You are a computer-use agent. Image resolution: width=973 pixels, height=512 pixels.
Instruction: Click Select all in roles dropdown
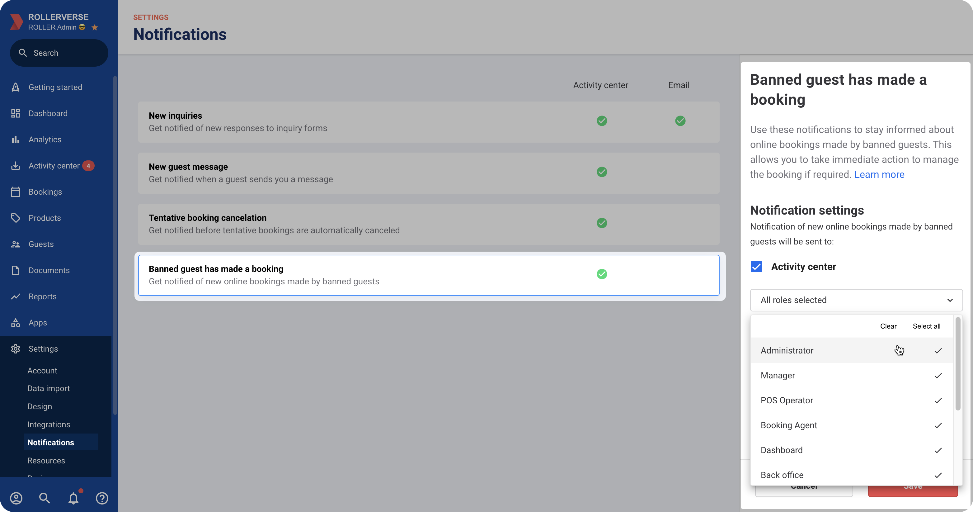tap(926, 326)
